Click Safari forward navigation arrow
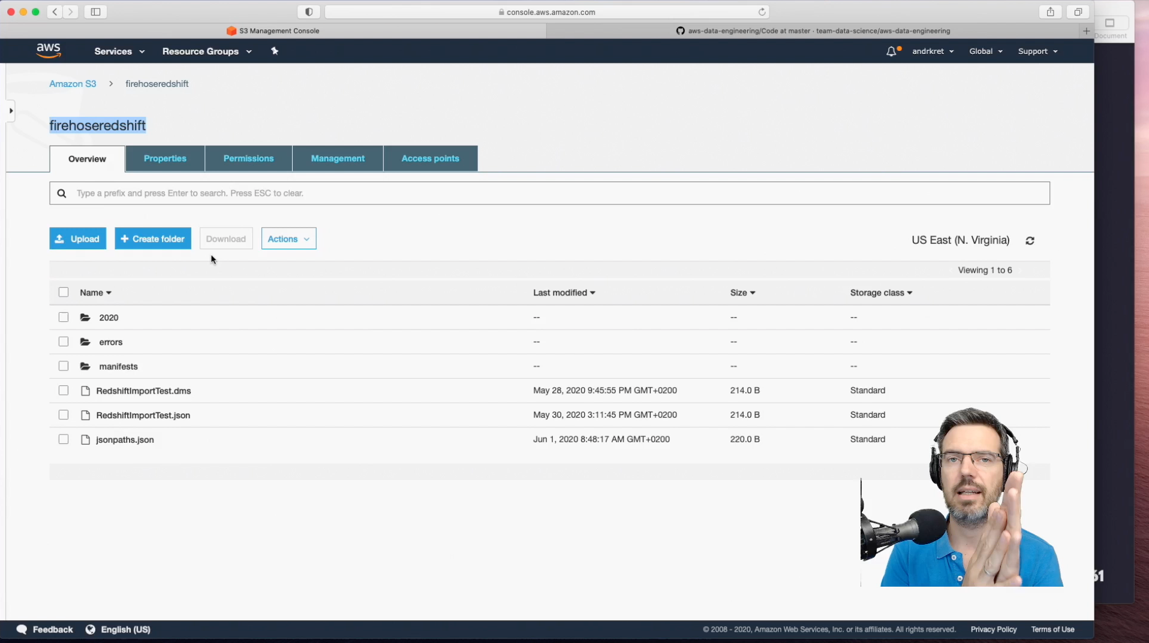 (71, 11)
